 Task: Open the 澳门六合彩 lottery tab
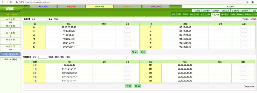click(x=43, y=7)
